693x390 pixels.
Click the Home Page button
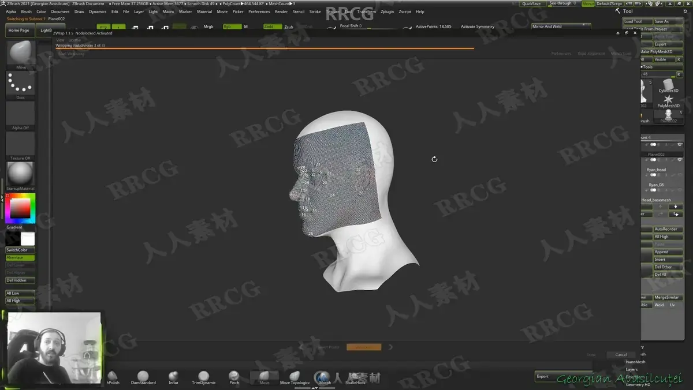[x=19, y=30]
